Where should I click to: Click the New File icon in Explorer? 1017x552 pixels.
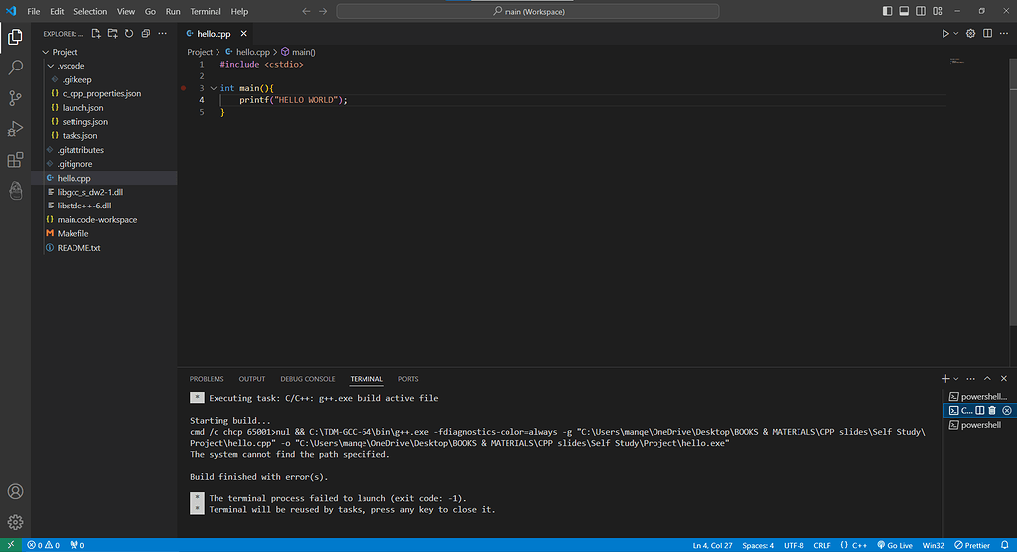pos(97,33)
